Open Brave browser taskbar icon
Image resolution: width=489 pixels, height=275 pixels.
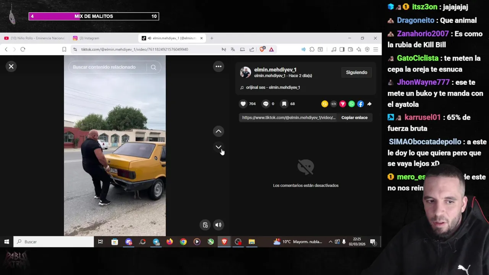click(x=224, y=242)
